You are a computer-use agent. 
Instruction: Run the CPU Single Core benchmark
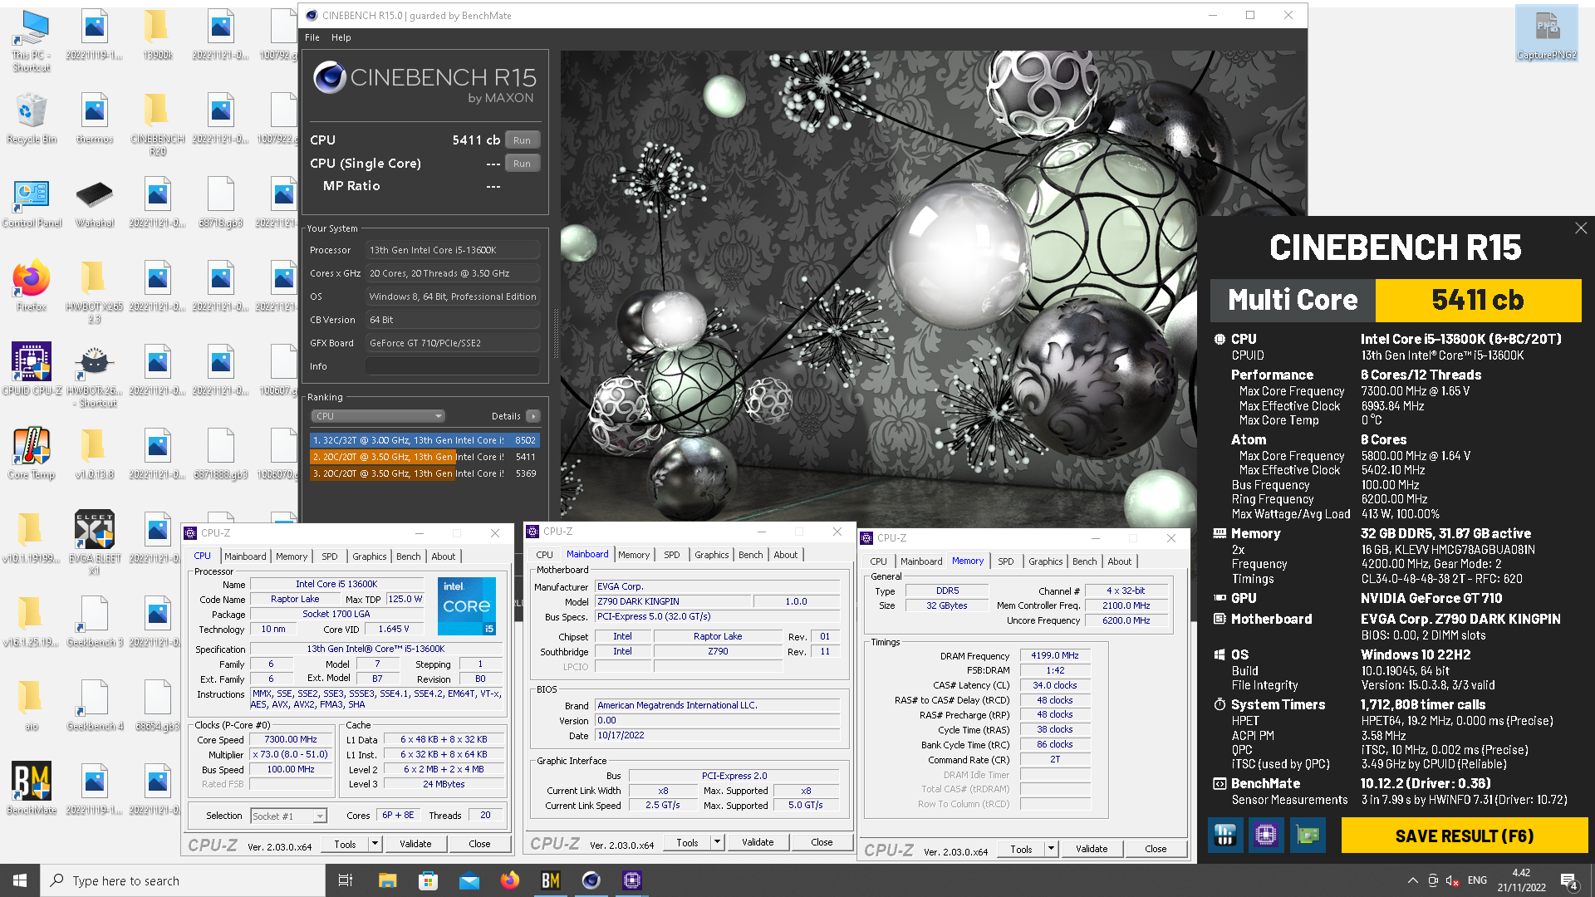(x=522, y=164)
